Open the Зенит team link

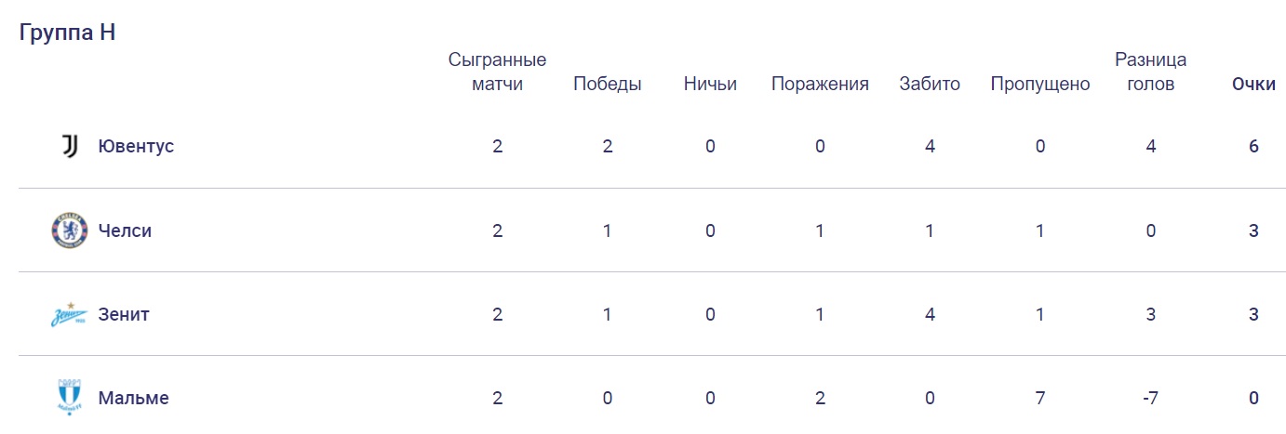click(124, 314)
